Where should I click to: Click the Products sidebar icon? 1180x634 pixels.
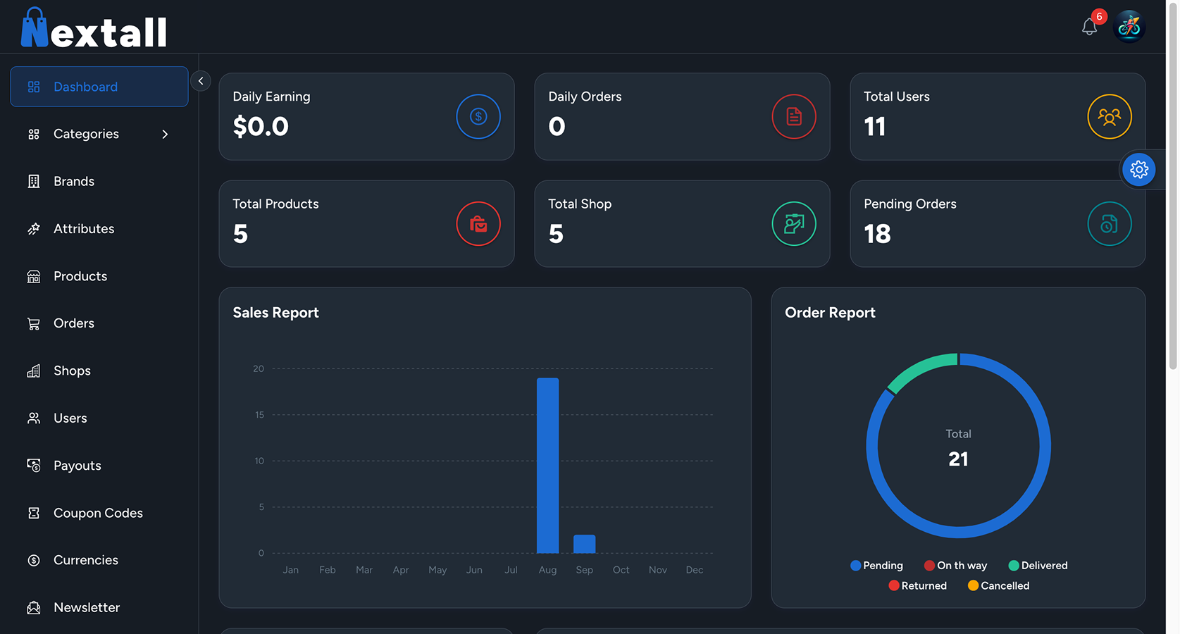pyautogui.click(x=33, y=276)
